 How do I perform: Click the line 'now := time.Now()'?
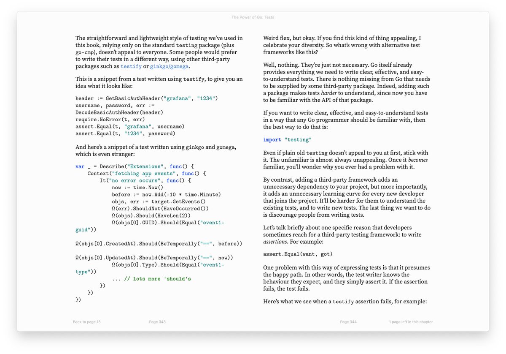(137, 188)
